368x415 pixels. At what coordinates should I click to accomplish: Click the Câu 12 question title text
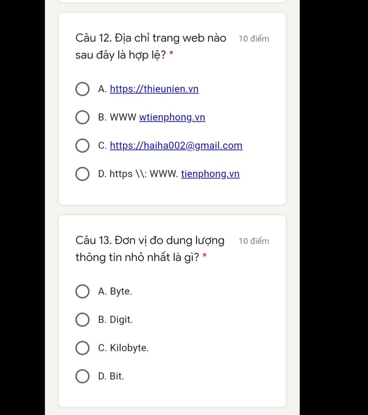coord(151,47)
